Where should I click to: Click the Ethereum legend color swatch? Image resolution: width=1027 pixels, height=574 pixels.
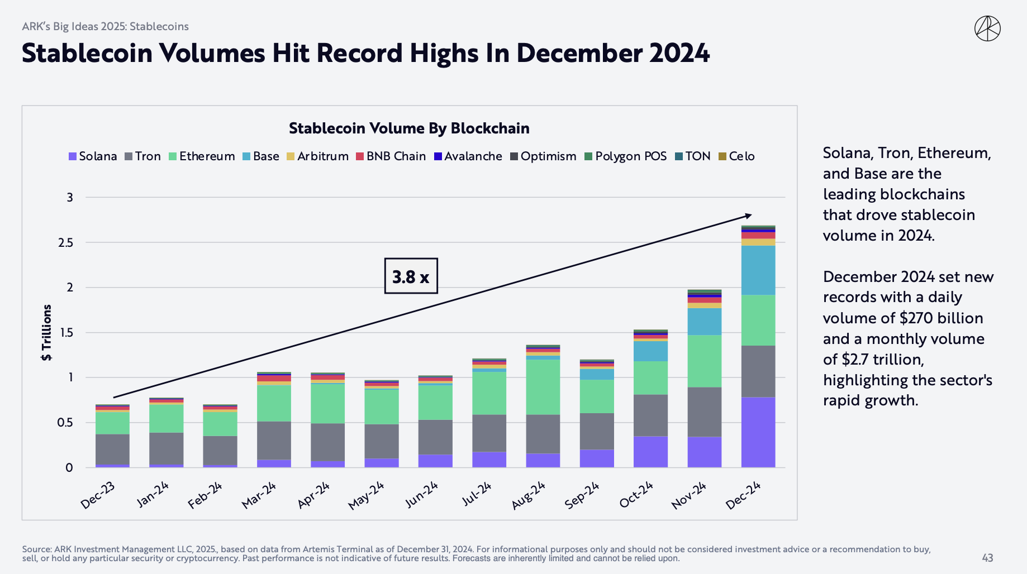pos(173,156)
